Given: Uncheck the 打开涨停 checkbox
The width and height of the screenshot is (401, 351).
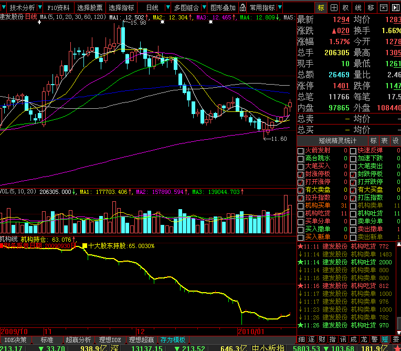Looking at the screenshot, I should pos(301,182).
